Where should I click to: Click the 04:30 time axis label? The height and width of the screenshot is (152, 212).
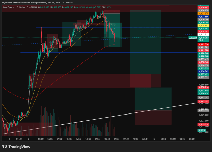(182, 139)
